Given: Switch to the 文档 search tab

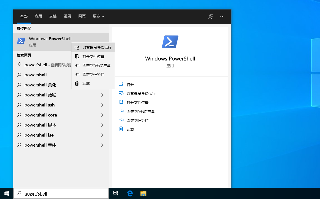Looking at the screenshot, I should click(53, 16).
